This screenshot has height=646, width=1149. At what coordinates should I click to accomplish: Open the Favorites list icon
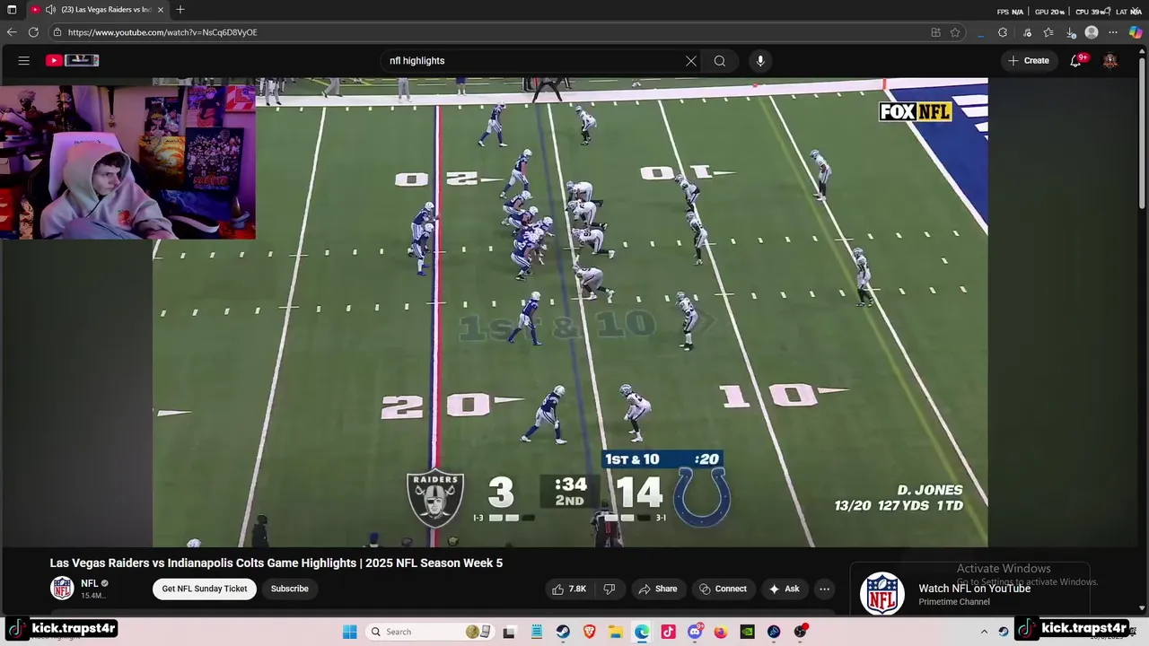point(1048,32)
